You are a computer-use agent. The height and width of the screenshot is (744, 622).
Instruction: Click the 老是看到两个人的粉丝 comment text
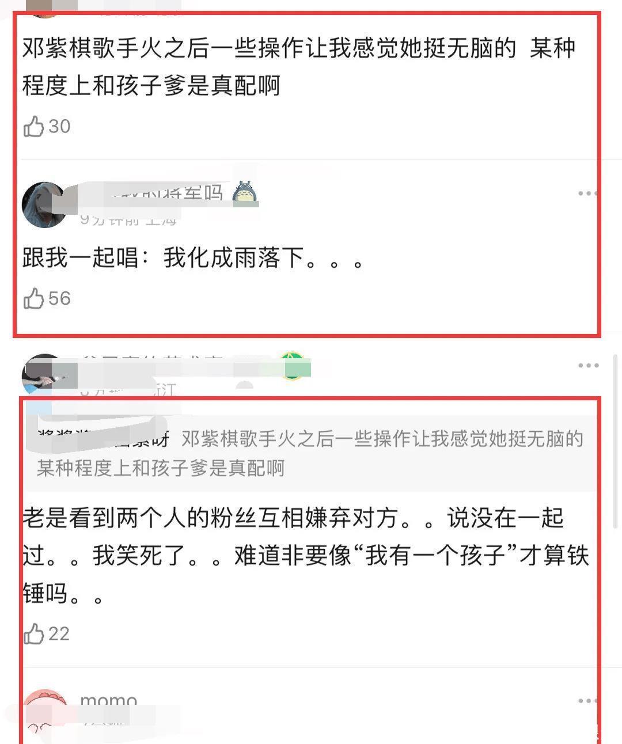coord(306,556)
